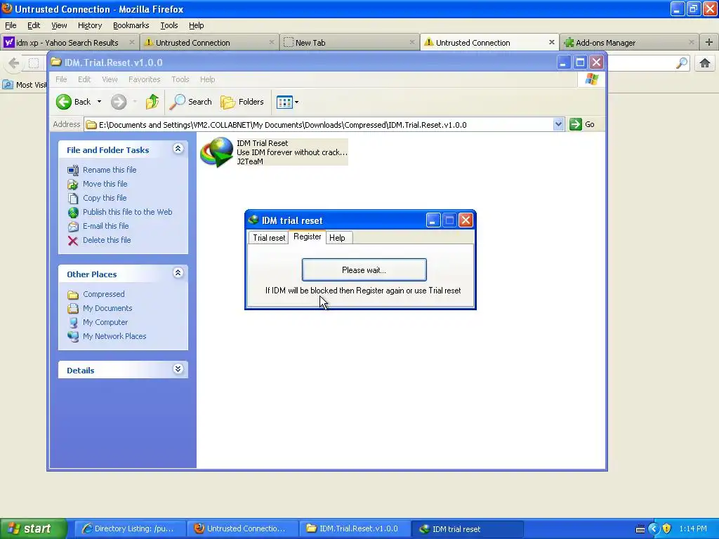Switch to Directory Listing taskbar button
Viewport: 719px width, 539px height.
pos(130,528)
